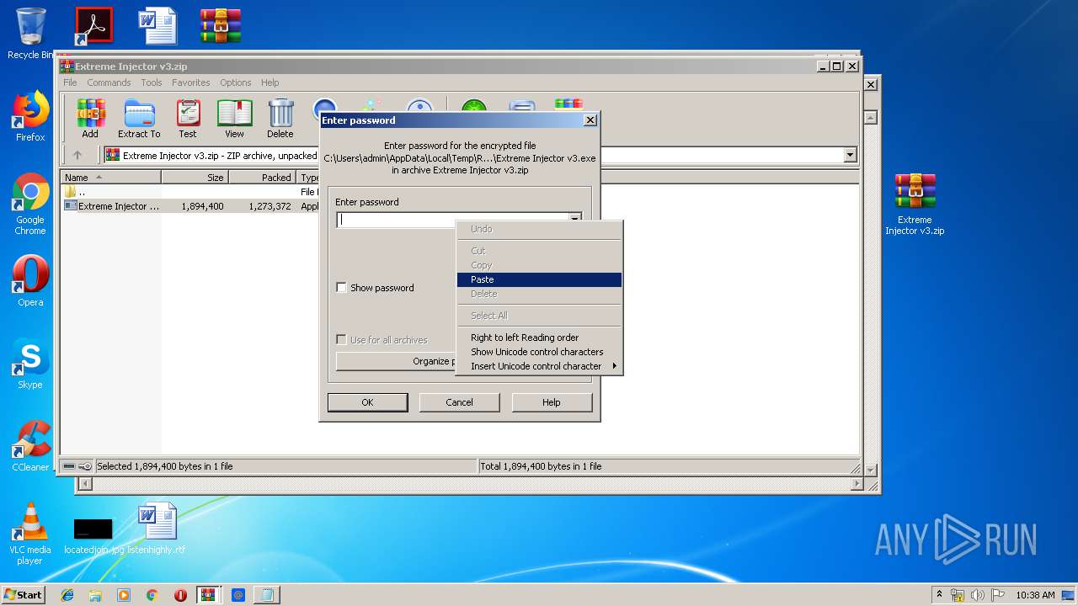Screen dimensions: 1078x606
Task: Click OK in the Enter password dialog
Action: point(367,402)
